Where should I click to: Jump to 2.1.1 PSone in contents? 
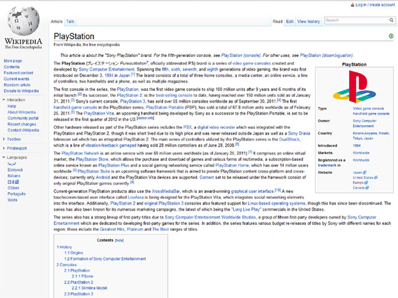(82, 276)
